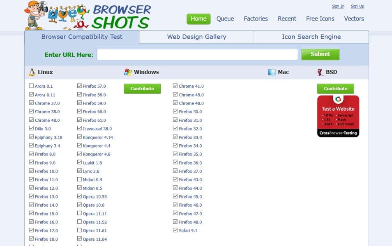Uncheck the Firefox 48.0 checkbox
The image size is (392, 246).
(x=175, y=221)
